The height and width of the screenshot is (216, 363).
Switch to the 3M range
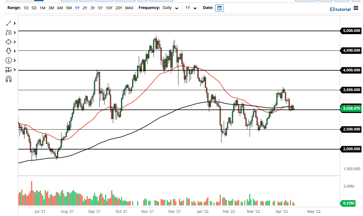50,8
